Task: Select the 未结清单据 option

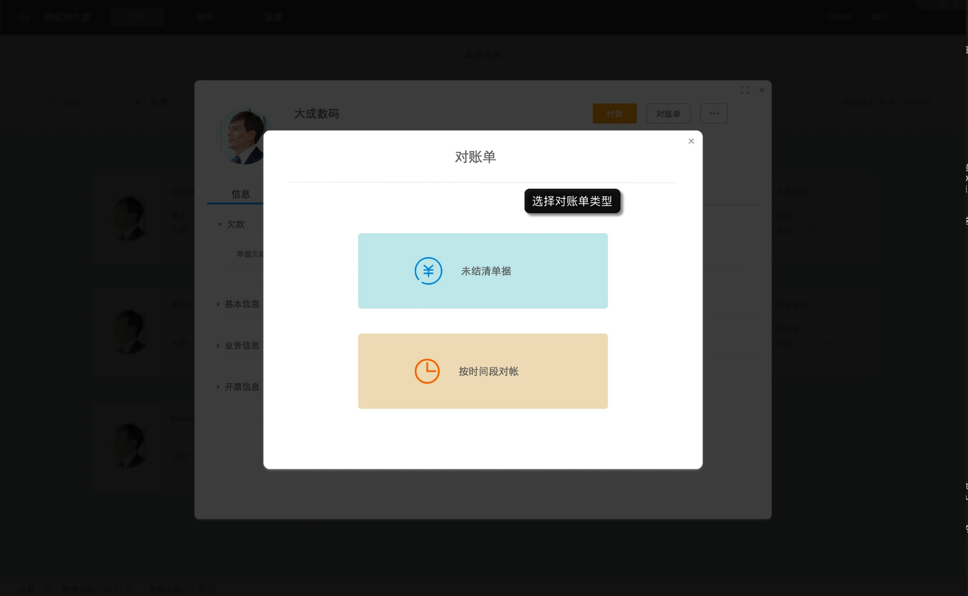Action: point(482,270)
